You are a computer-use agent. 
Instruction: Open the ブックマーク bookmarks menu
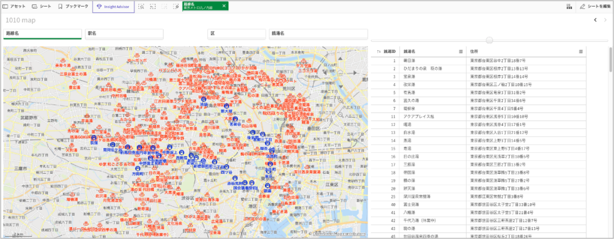pyautogui.click(x=73, y=6)
